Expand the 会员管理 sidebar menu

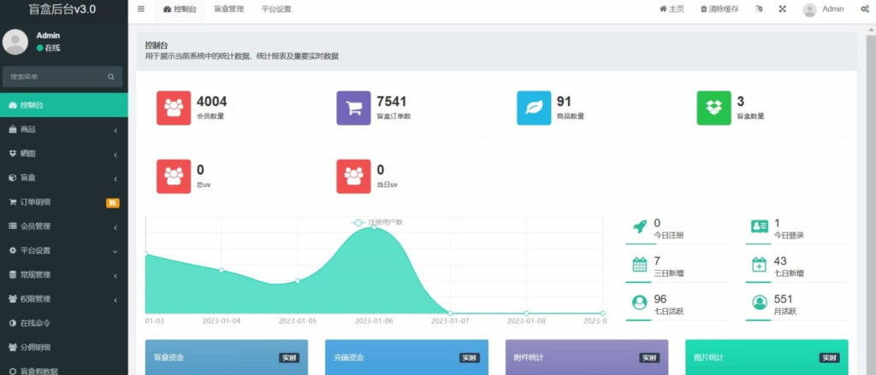(x=63, y=226)
